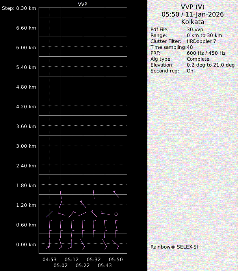Screen dimensions: 238x271
Task: Click the Kolkata station name
Action: (193, 22)
